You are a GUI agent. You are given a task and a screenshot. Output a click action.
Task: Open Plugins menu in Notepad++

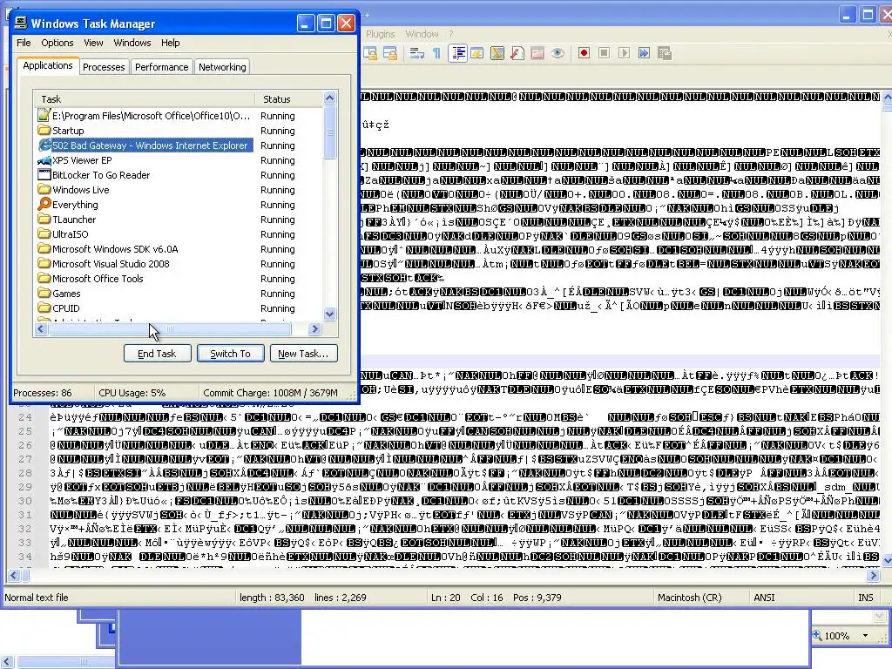click(x=380, y=34)
